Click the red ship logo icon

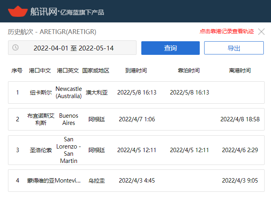click(18, 11)
